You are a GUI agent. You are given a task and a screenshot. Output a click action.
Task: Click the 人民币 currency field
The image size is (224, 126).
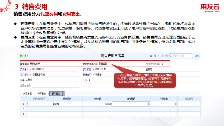[52, 80]
